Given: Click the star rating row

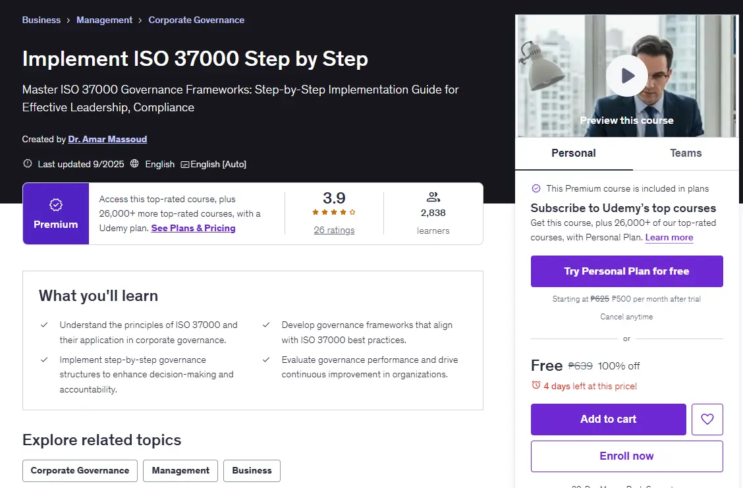Looking at the screenshot, I should 334,212.
